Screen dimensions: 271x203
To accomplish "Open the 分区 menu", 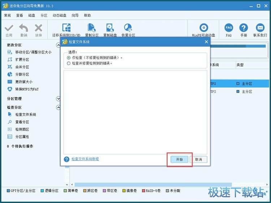I will (44, 16).
